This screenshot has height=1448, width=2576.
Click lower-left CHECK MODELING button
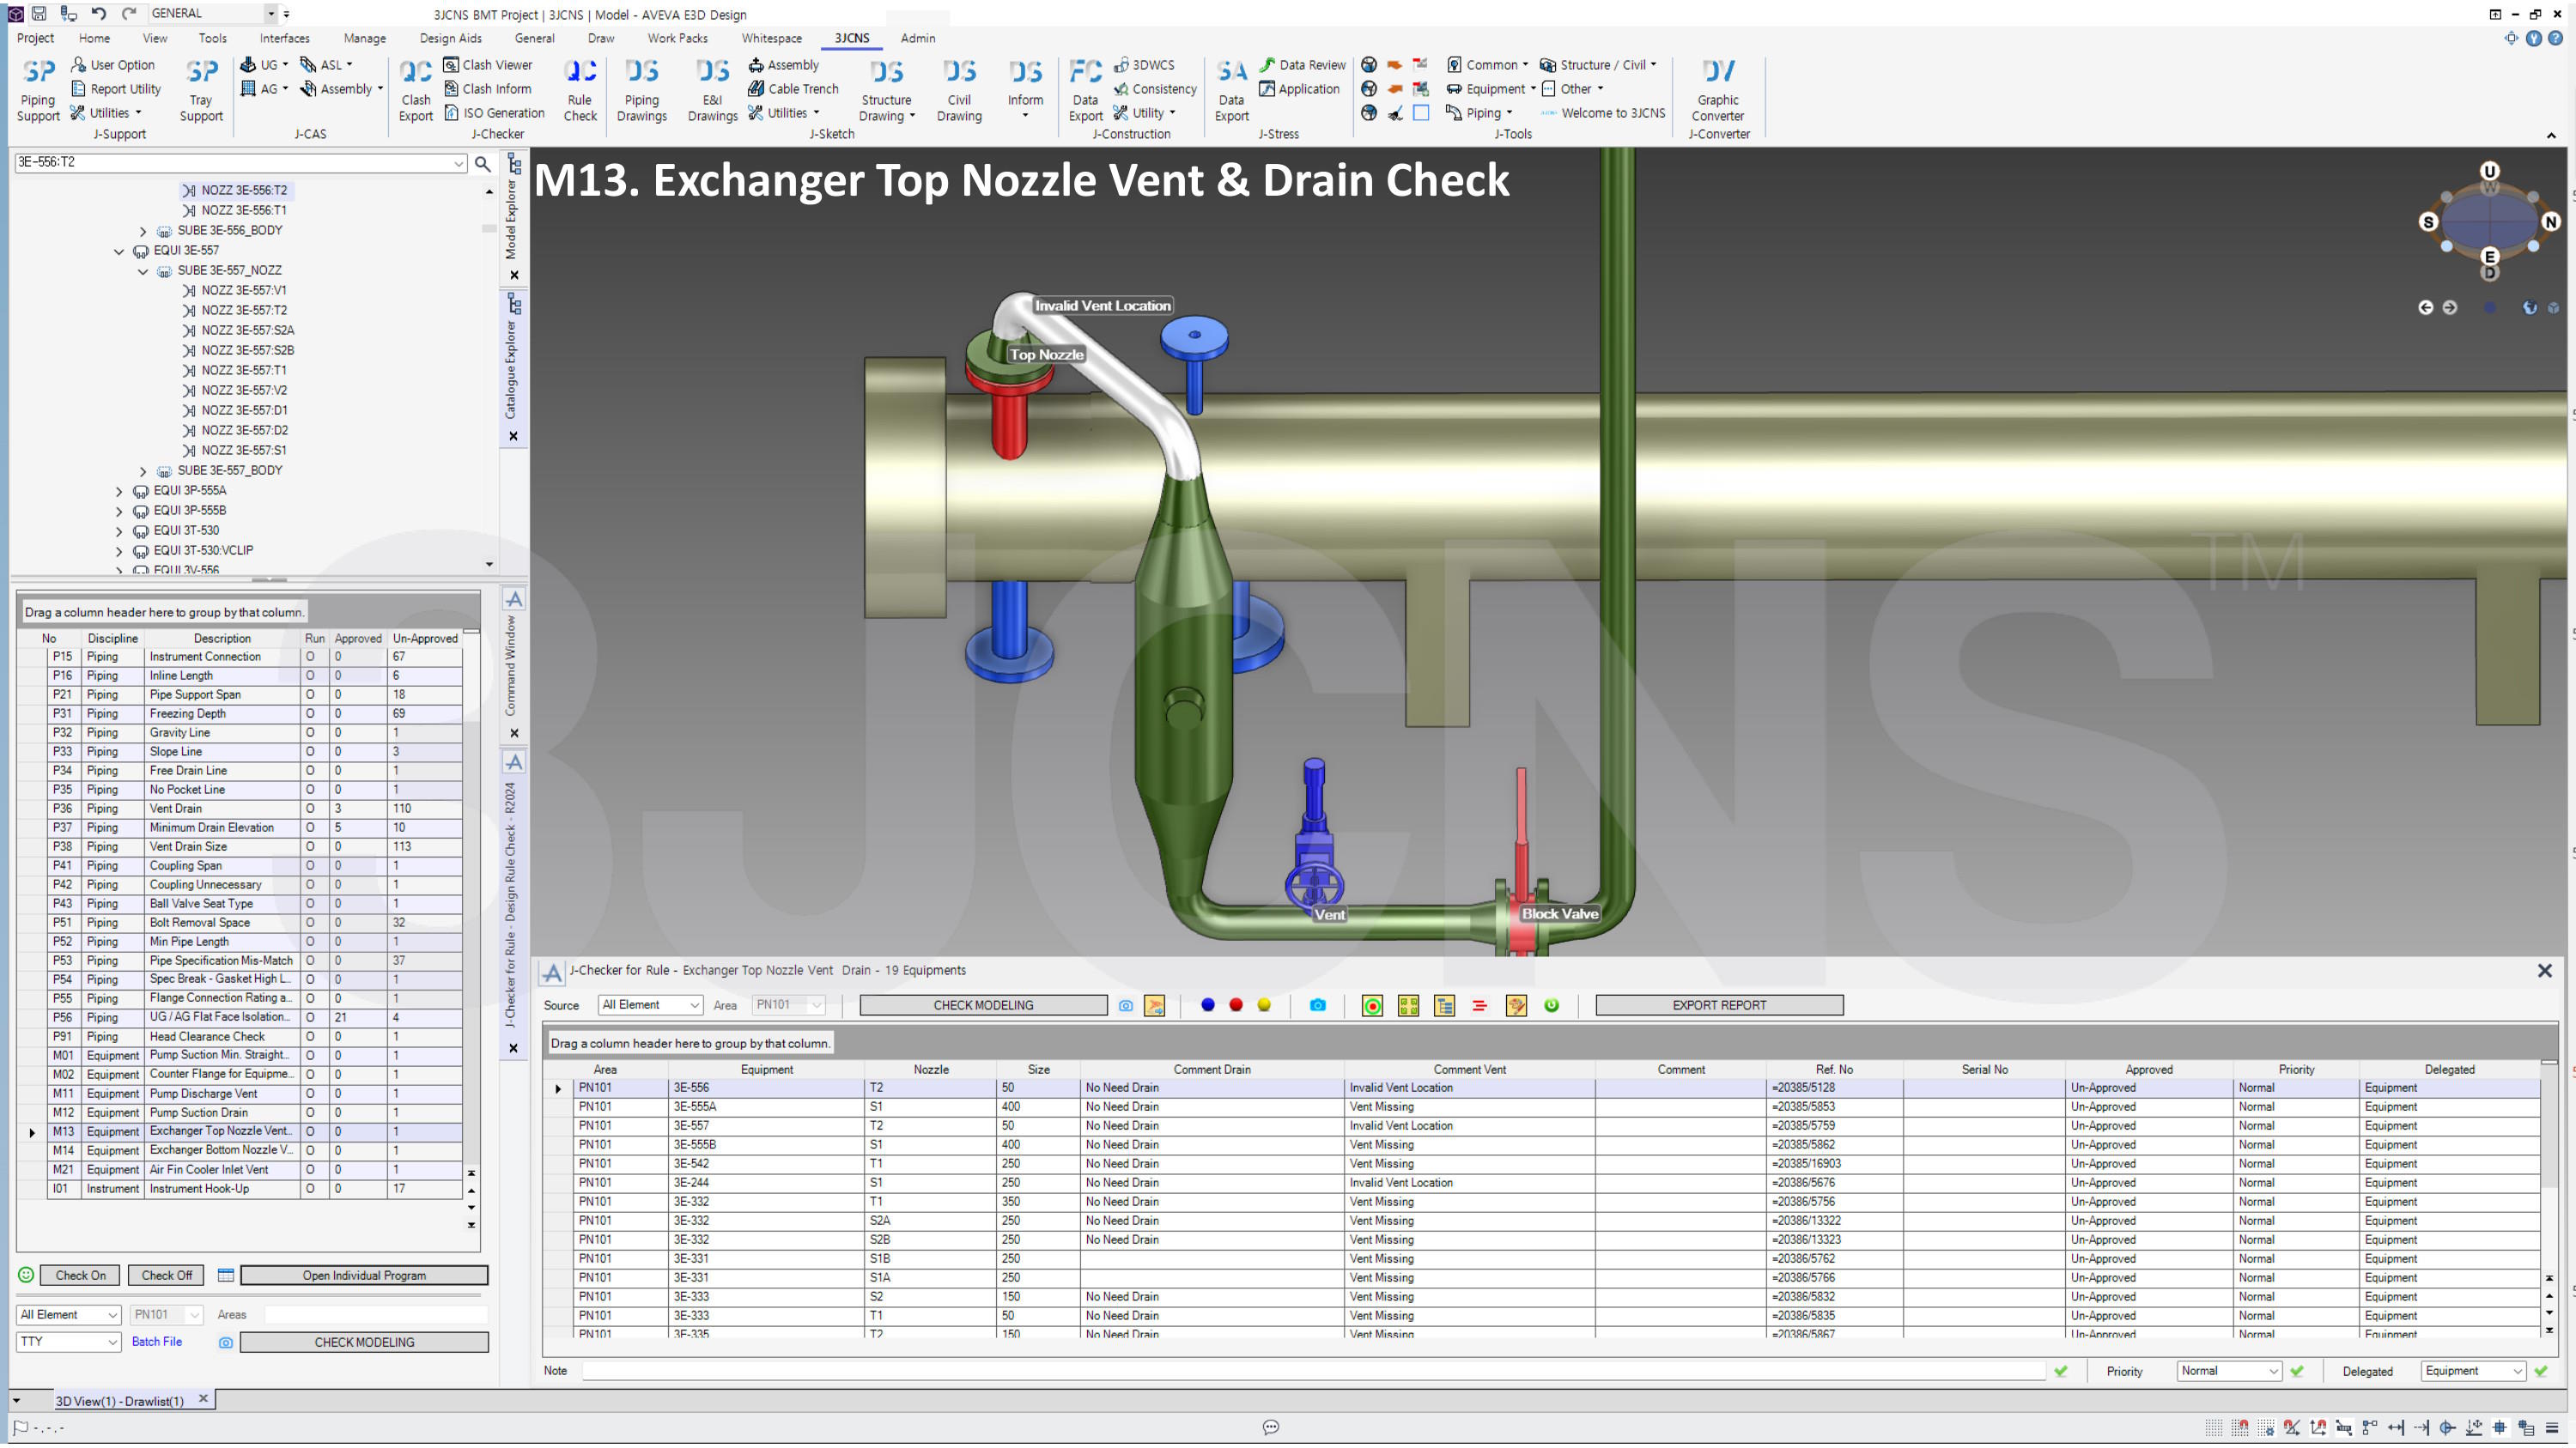[x=364, y=1343]
